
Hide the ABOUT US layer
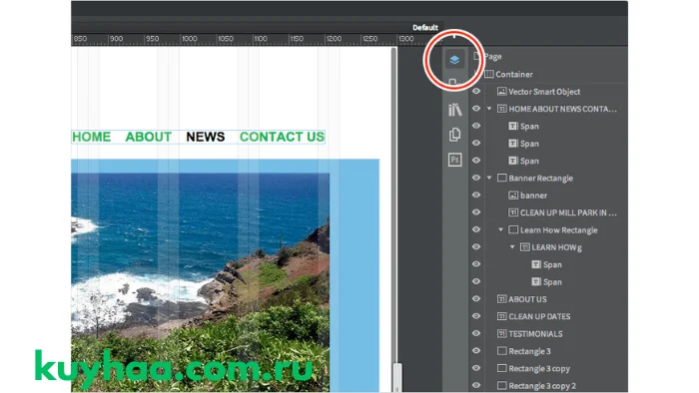click(x=476, y=299)
